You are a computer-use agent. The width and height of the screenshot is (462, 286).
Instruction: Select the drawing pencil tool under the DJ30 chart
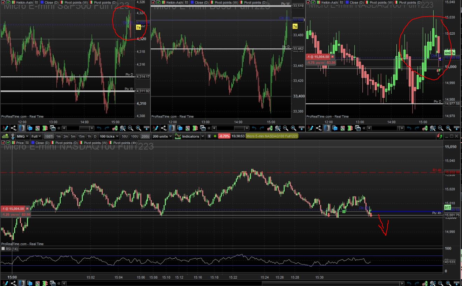(x=155, y=128)
